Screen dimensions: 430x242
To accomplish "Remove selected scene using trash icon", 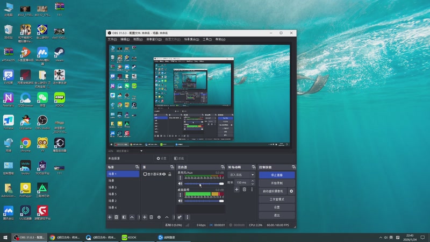I will [116, 217].
